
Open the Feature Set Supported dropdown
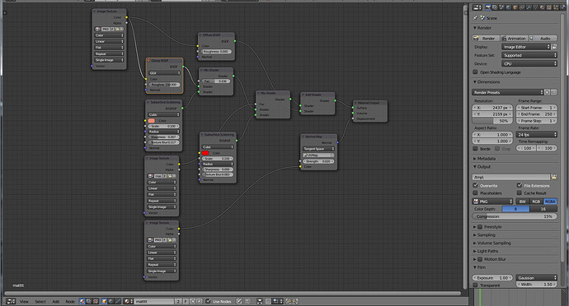(x=529, y=55)
